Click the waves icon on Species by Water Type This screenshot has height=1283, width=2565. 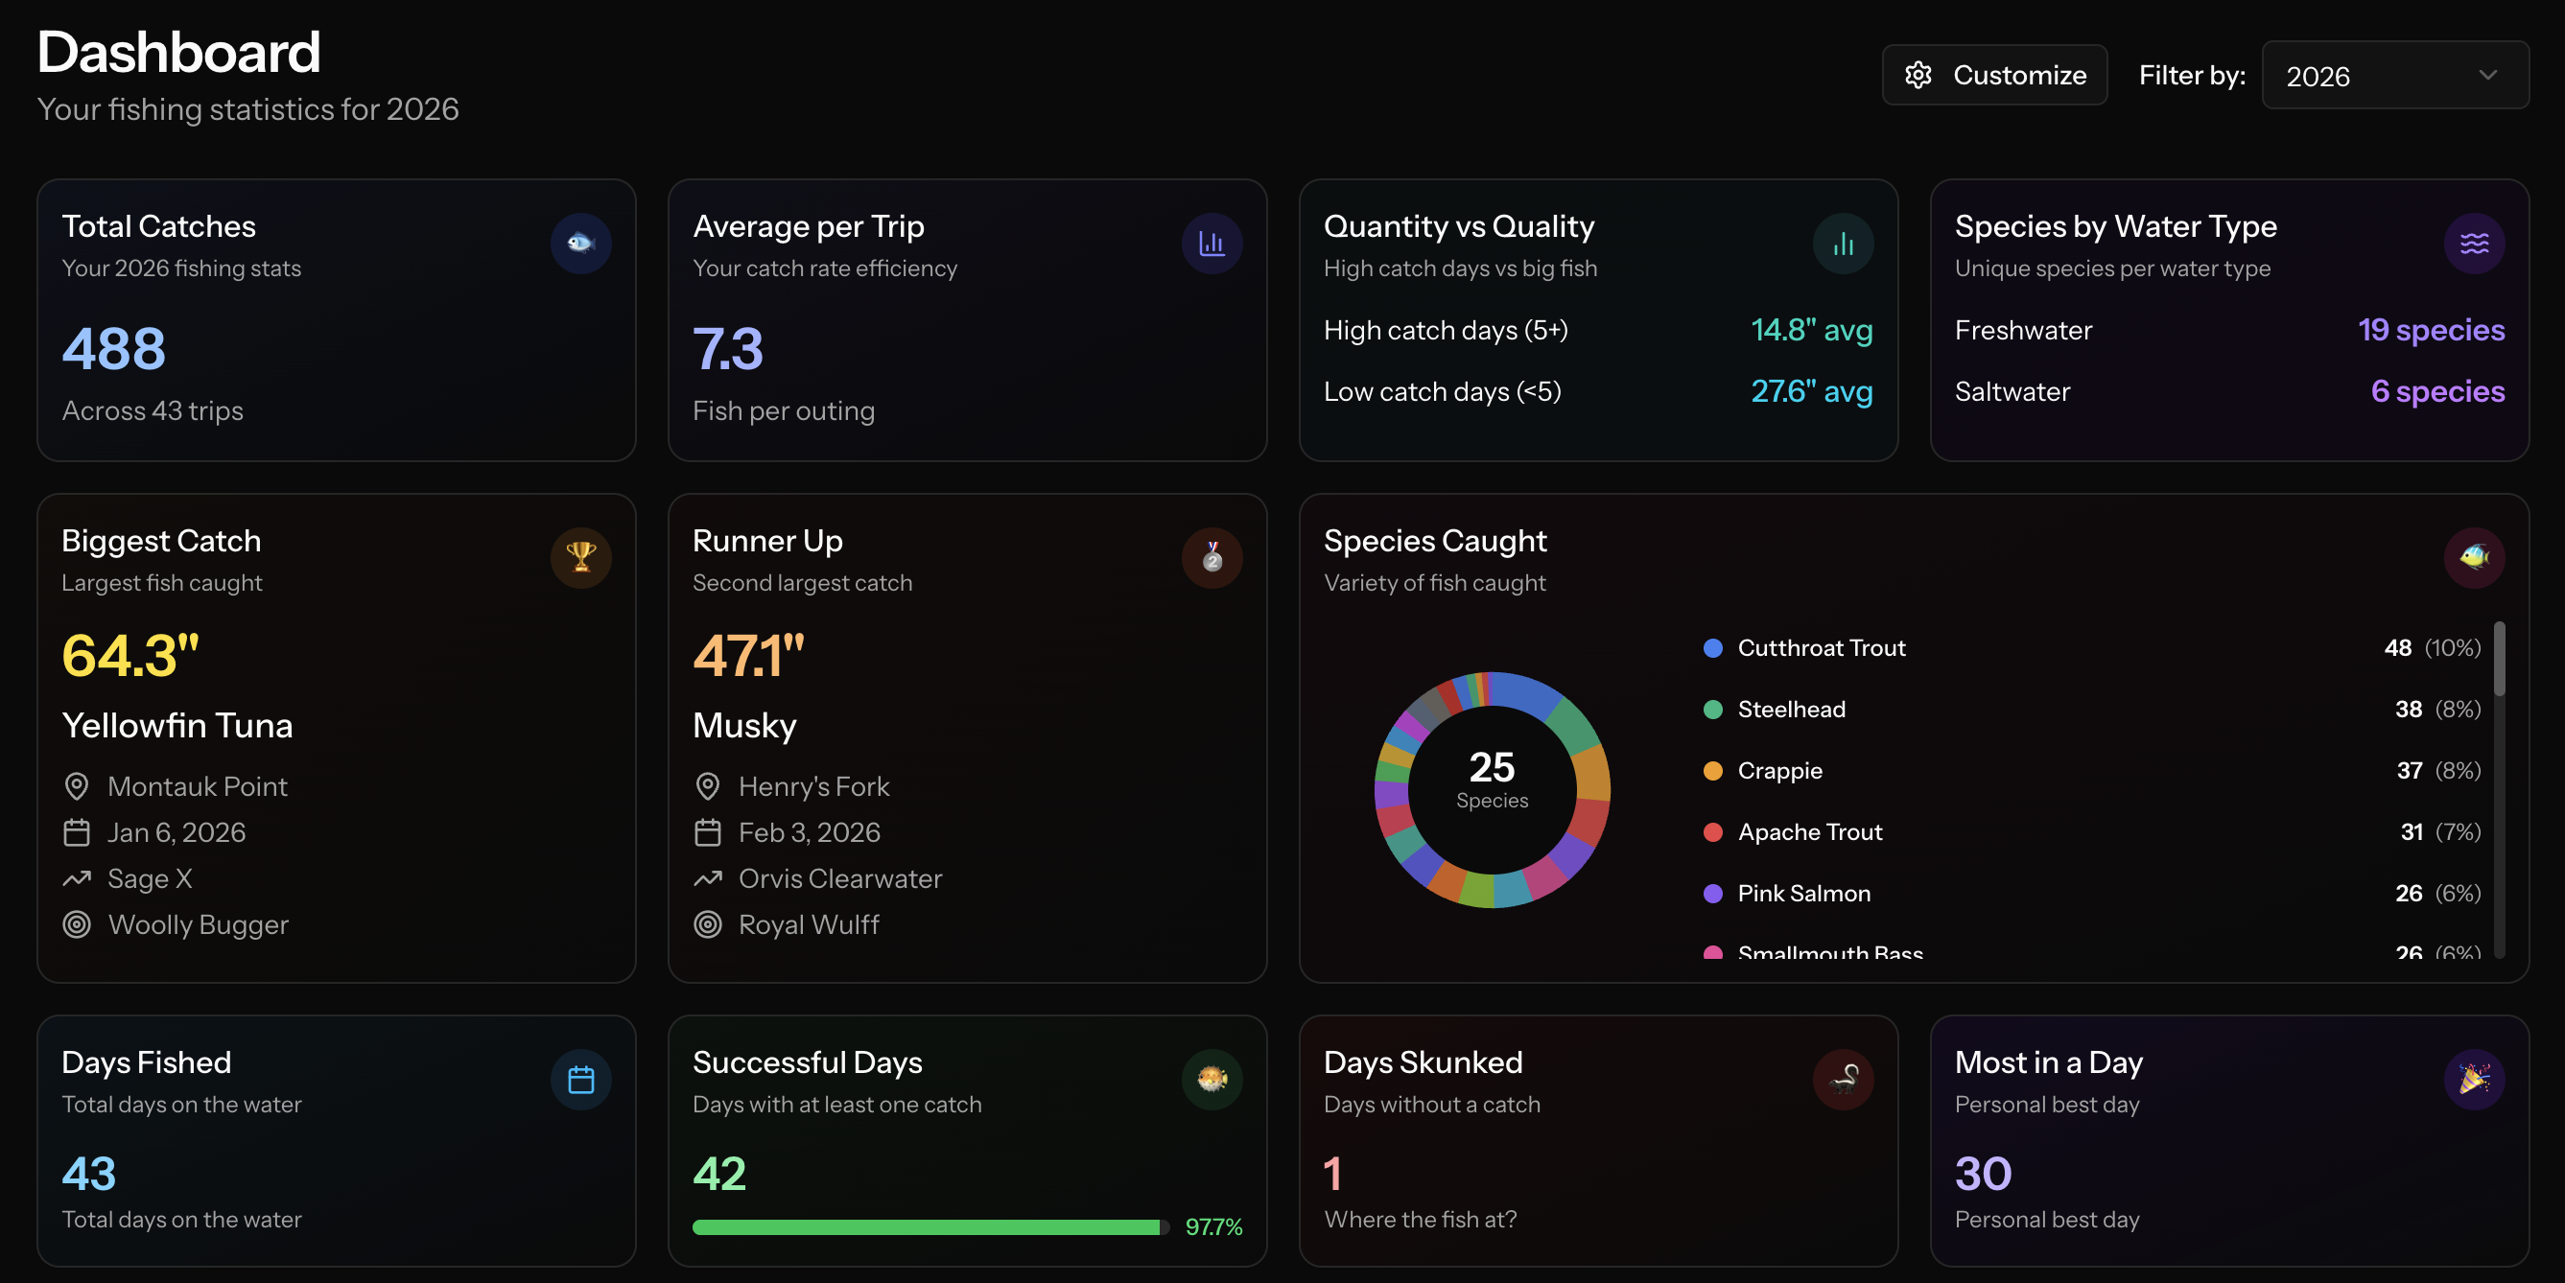point(2473,243)
